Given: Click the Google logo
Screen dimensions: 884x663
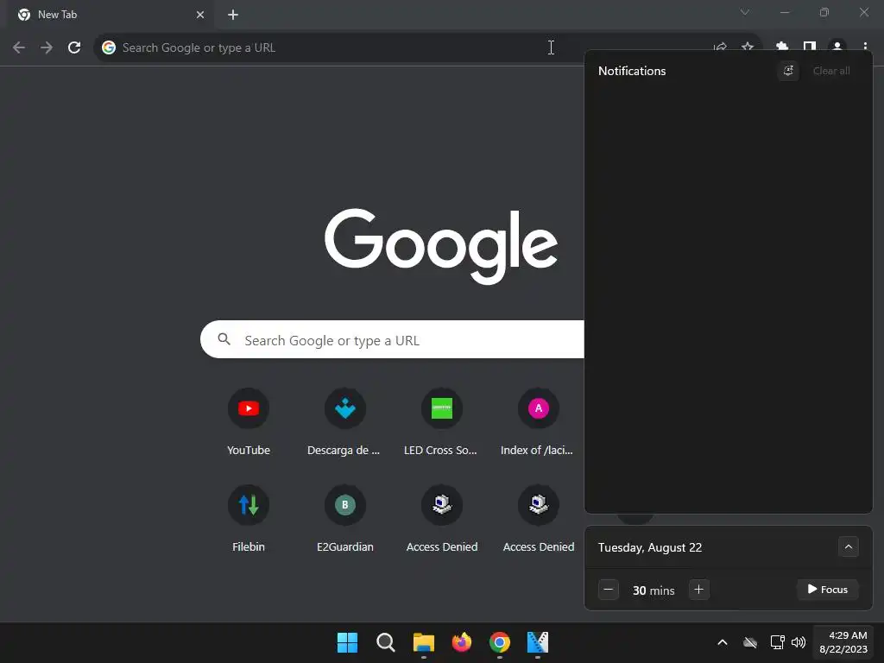Looking at the screenshot, I should click(441, 246).
